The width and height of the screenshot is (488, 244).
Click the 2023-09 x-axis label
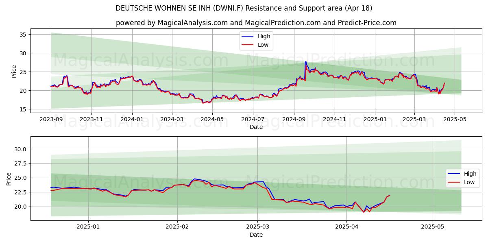(x=51, y=120)
